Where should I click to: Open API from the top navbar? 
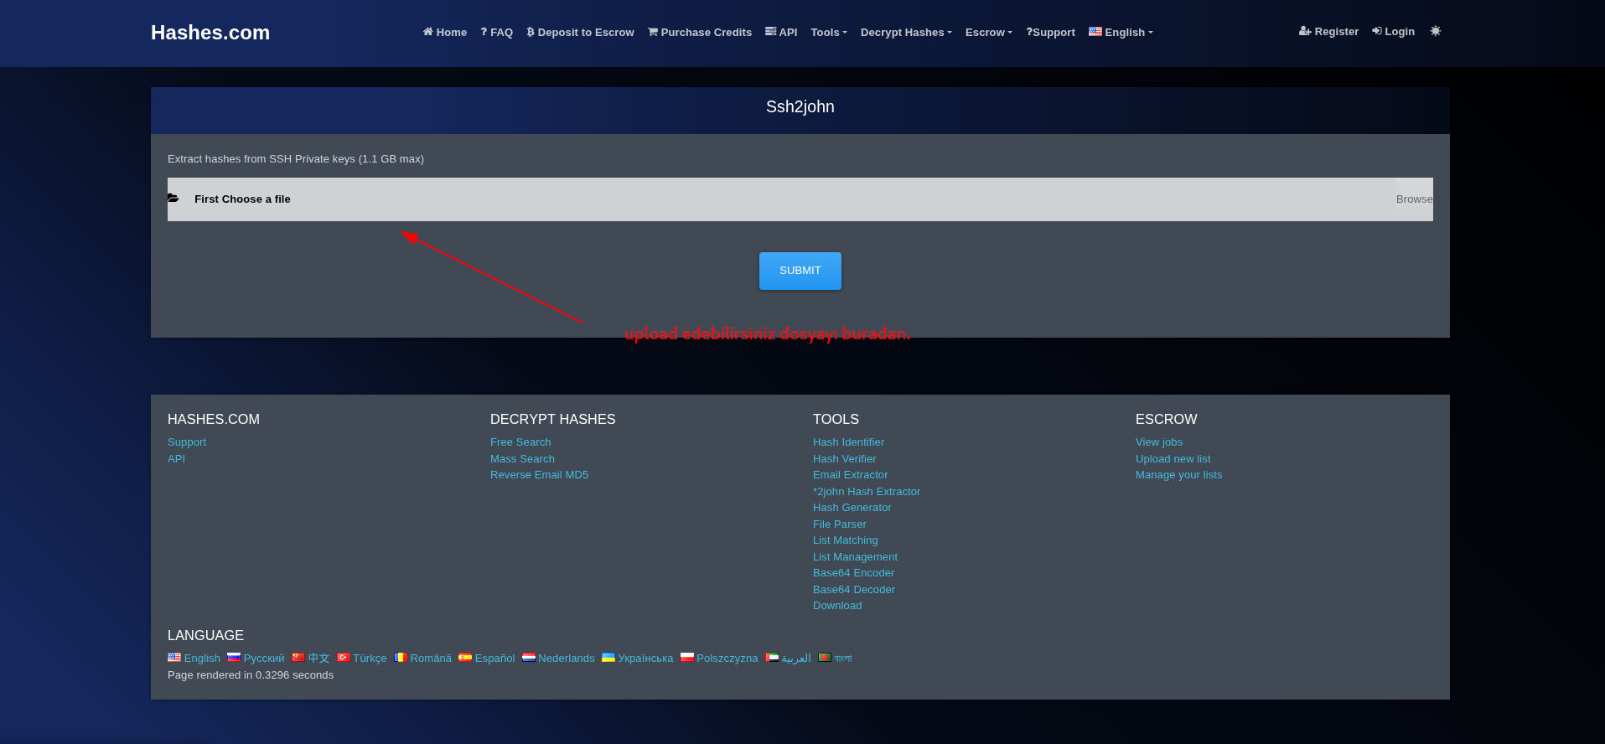(x=781, y=32)
